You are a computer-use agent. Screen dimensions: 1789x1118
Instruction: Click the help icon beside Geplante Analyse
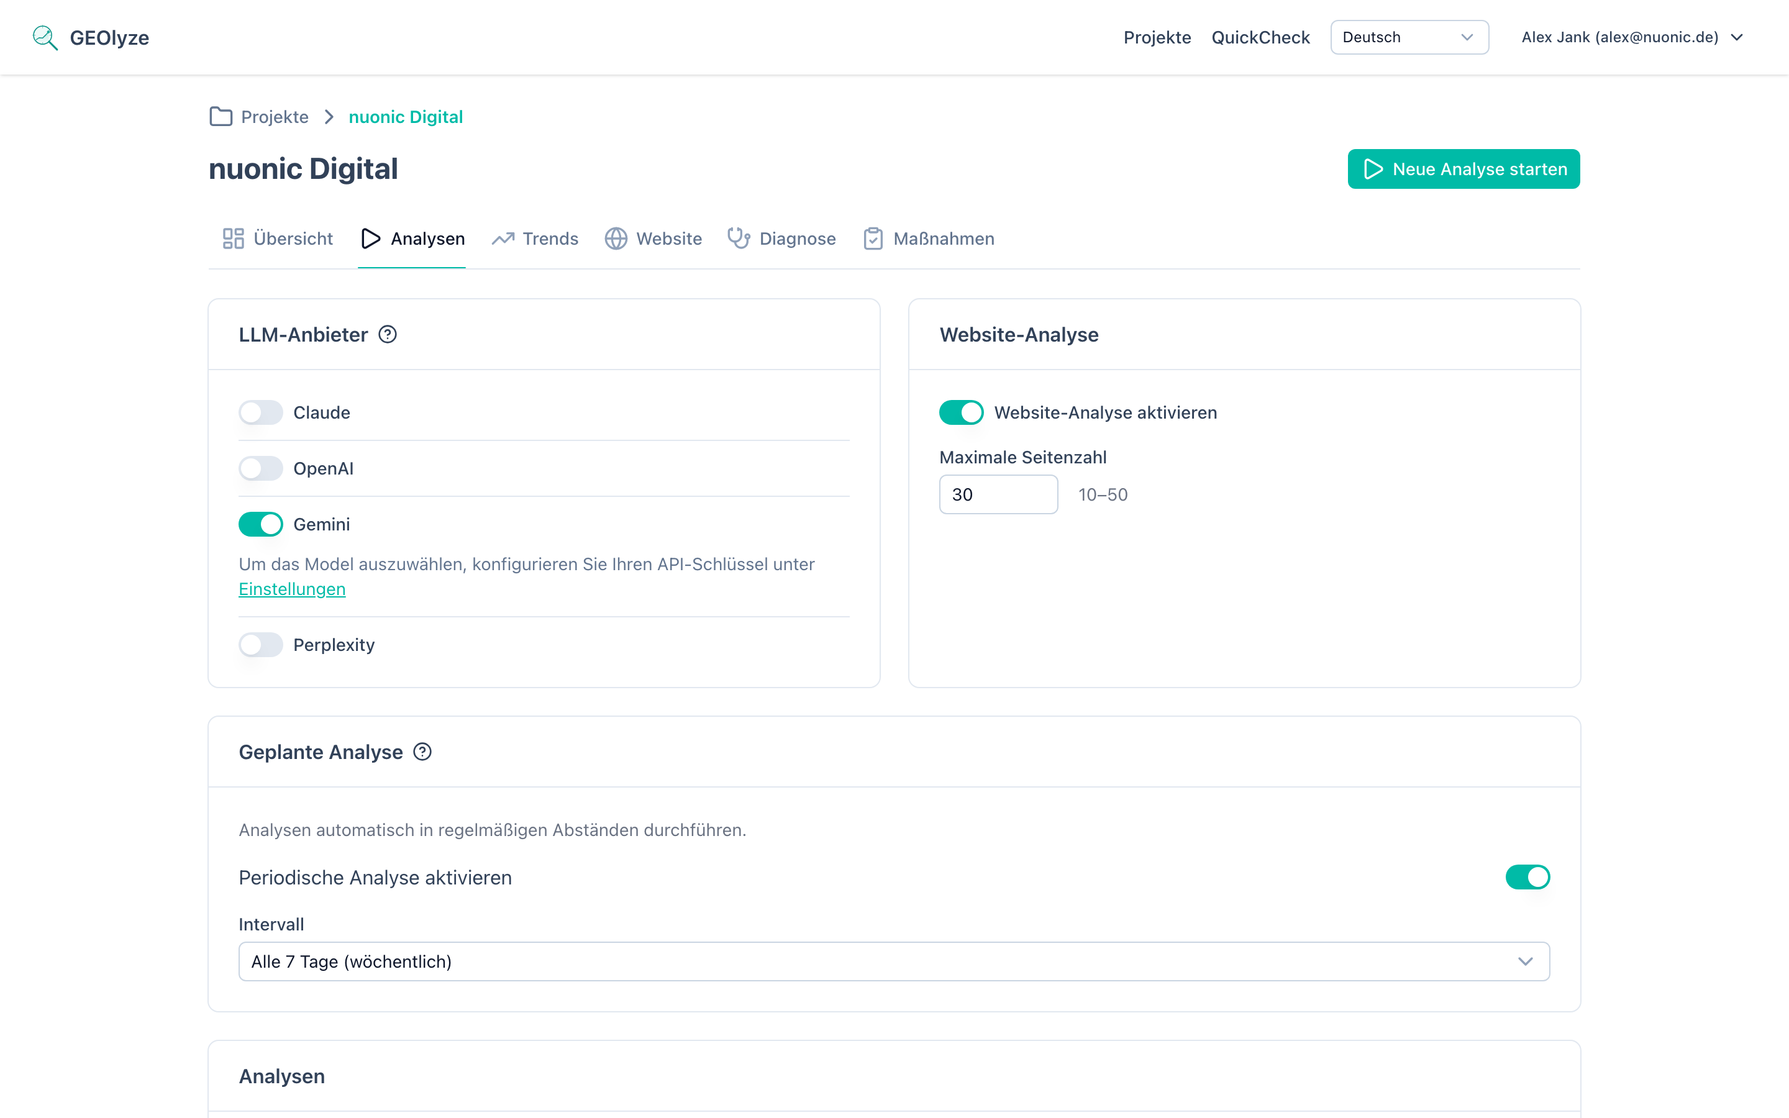coord(422,752)
